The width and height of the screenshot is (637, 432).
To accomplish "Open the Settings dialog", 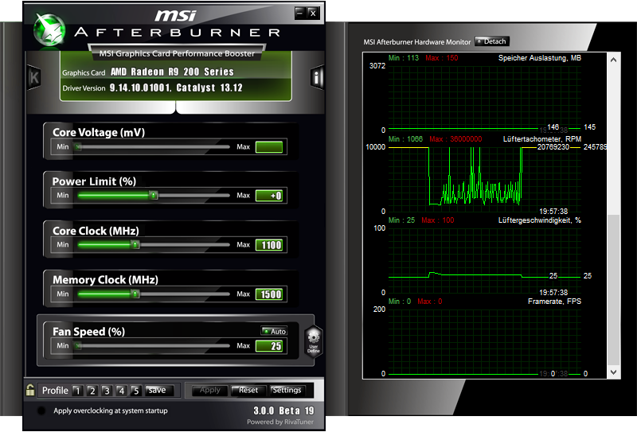I will pos(287,390).
